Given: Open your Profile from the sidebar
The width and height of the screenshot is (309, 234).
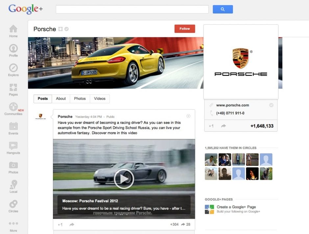Looking at the screenshot, I should [13, 51].
